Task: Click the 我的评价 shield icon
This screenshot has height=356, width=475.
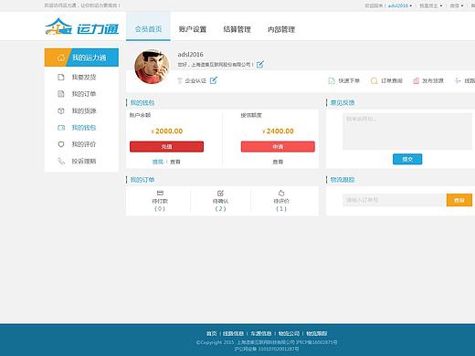Action: pyautogui.click(x=61, y=144)
